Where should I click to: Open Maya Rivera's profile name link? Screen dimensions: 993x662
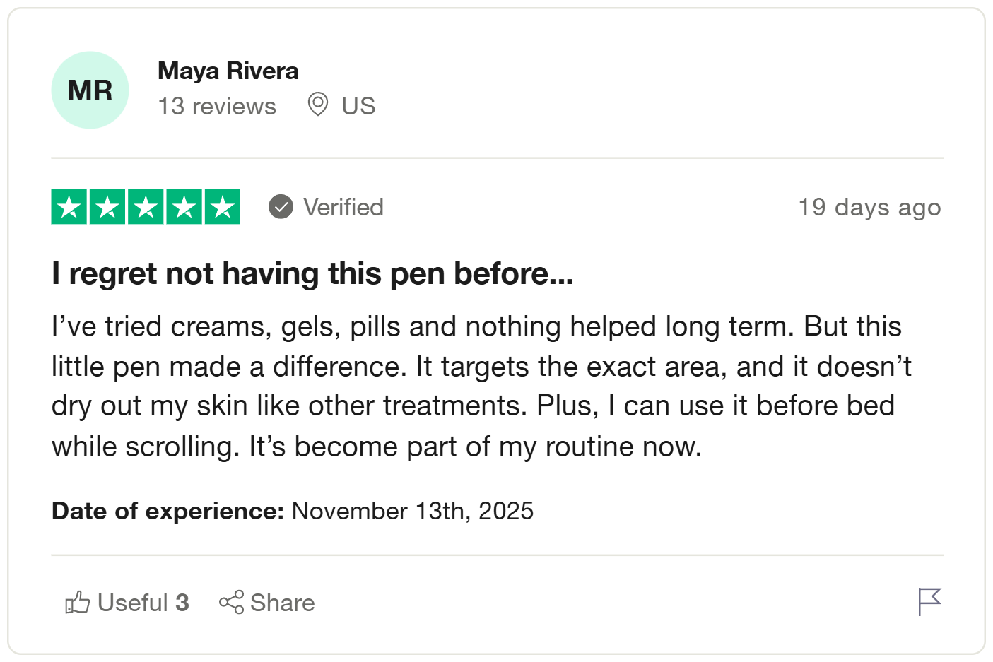click(228, 71)
